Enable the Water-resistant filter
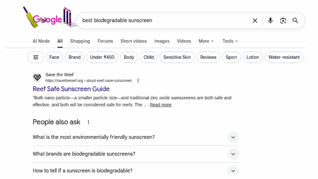Image resolution: width=318 pixels, height=179 pixels. point(284,57)
